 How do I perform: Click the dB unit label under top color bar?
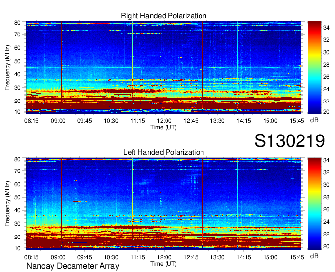tap(314, 120)
